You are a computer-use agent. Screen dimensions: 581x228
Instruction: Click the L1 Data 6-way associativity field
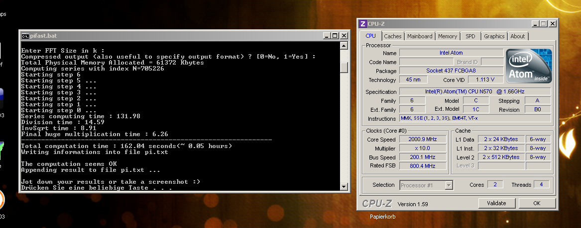(x=538, y=139)
